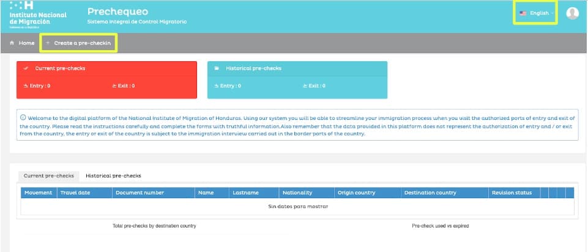Click the Current pre-checks red card

106,80
